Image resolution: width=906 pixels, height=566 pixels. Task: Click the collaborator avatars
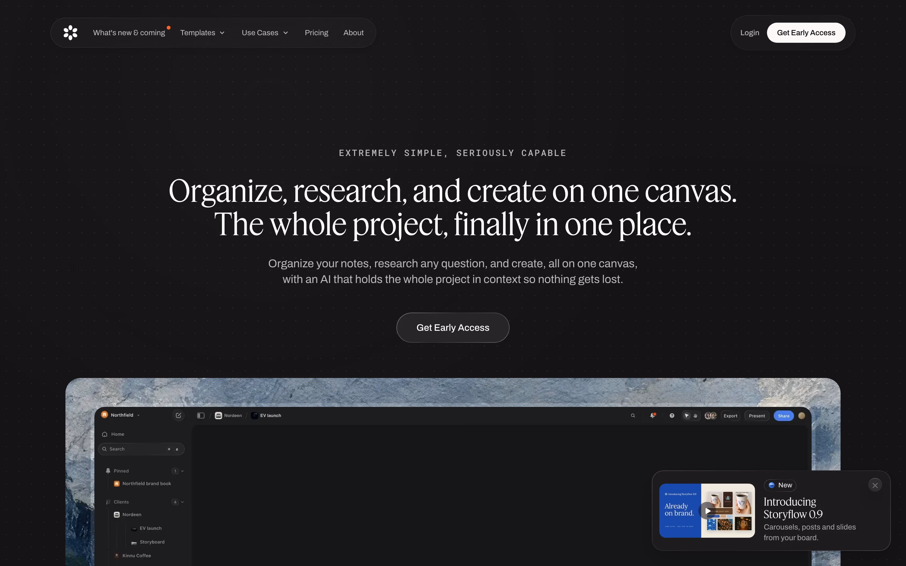tap(711, 415)
